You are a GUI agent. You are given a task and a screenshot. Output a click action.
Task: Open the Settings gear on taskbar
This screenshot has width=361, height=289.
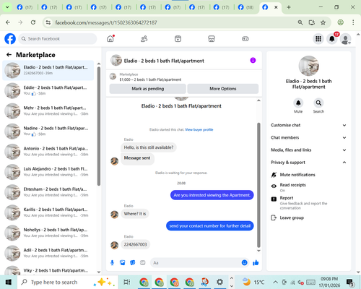(219, 282)
